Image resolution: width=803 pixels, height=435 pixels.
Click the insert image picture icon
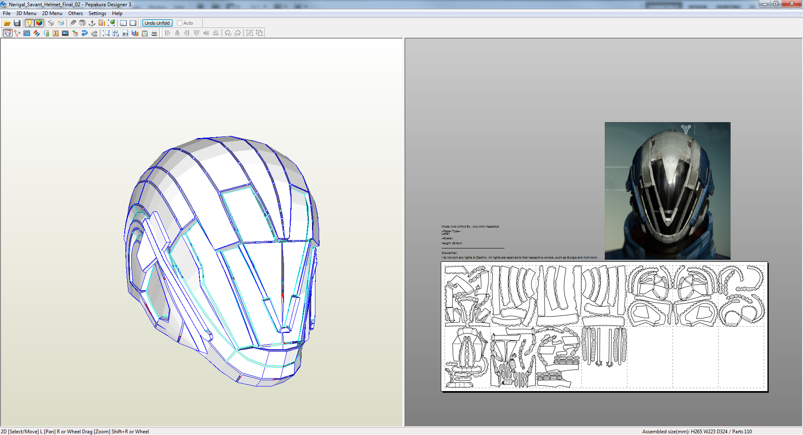[x=65, y=33]
